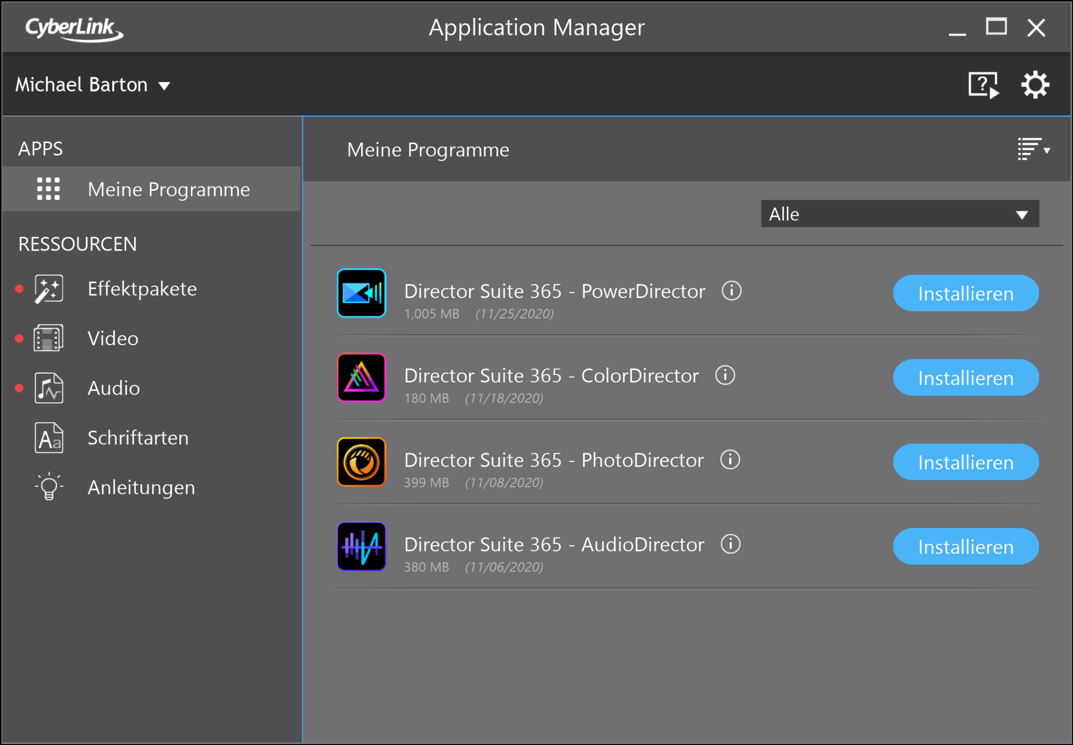Click the Video filmstrip icon
The image size is (1073, 745).
click(49, 338)
